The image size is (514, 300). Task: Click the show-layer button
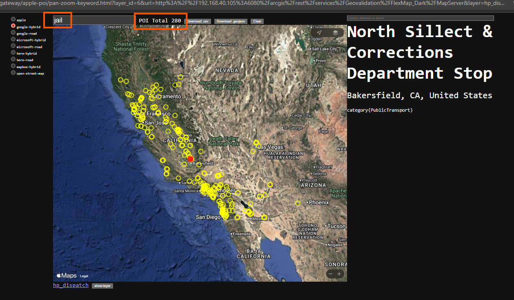tap(102, 286)
